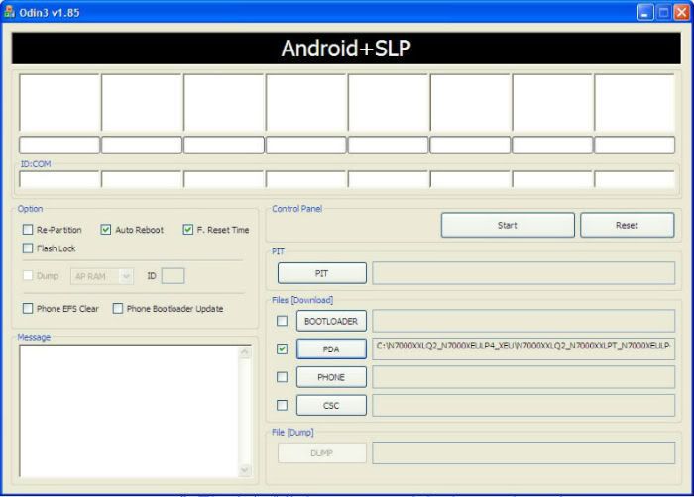Enable Phone Bootloader Update checkbox
This screenshot has width=694, height=497.
click(117, 308)
